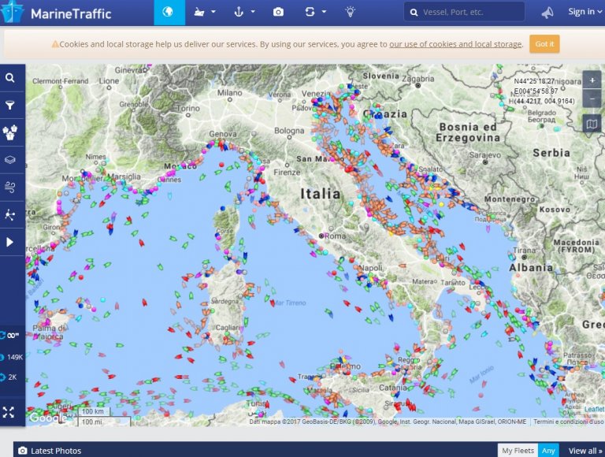This screenshot has height=457, width=605.
Task: Click the 100 km scale bar
Action: pyautogui.click(x=94, y=411)
